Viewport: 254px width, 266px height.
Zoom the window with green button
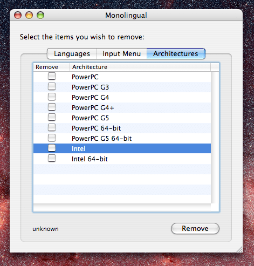pyautogui.click(x=40, y=15)
